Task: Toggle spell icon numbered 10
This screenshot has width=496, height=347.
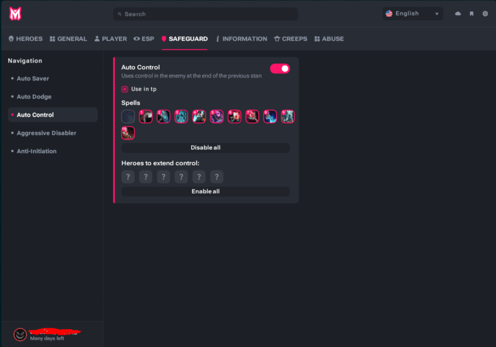Action: (128, 133)
